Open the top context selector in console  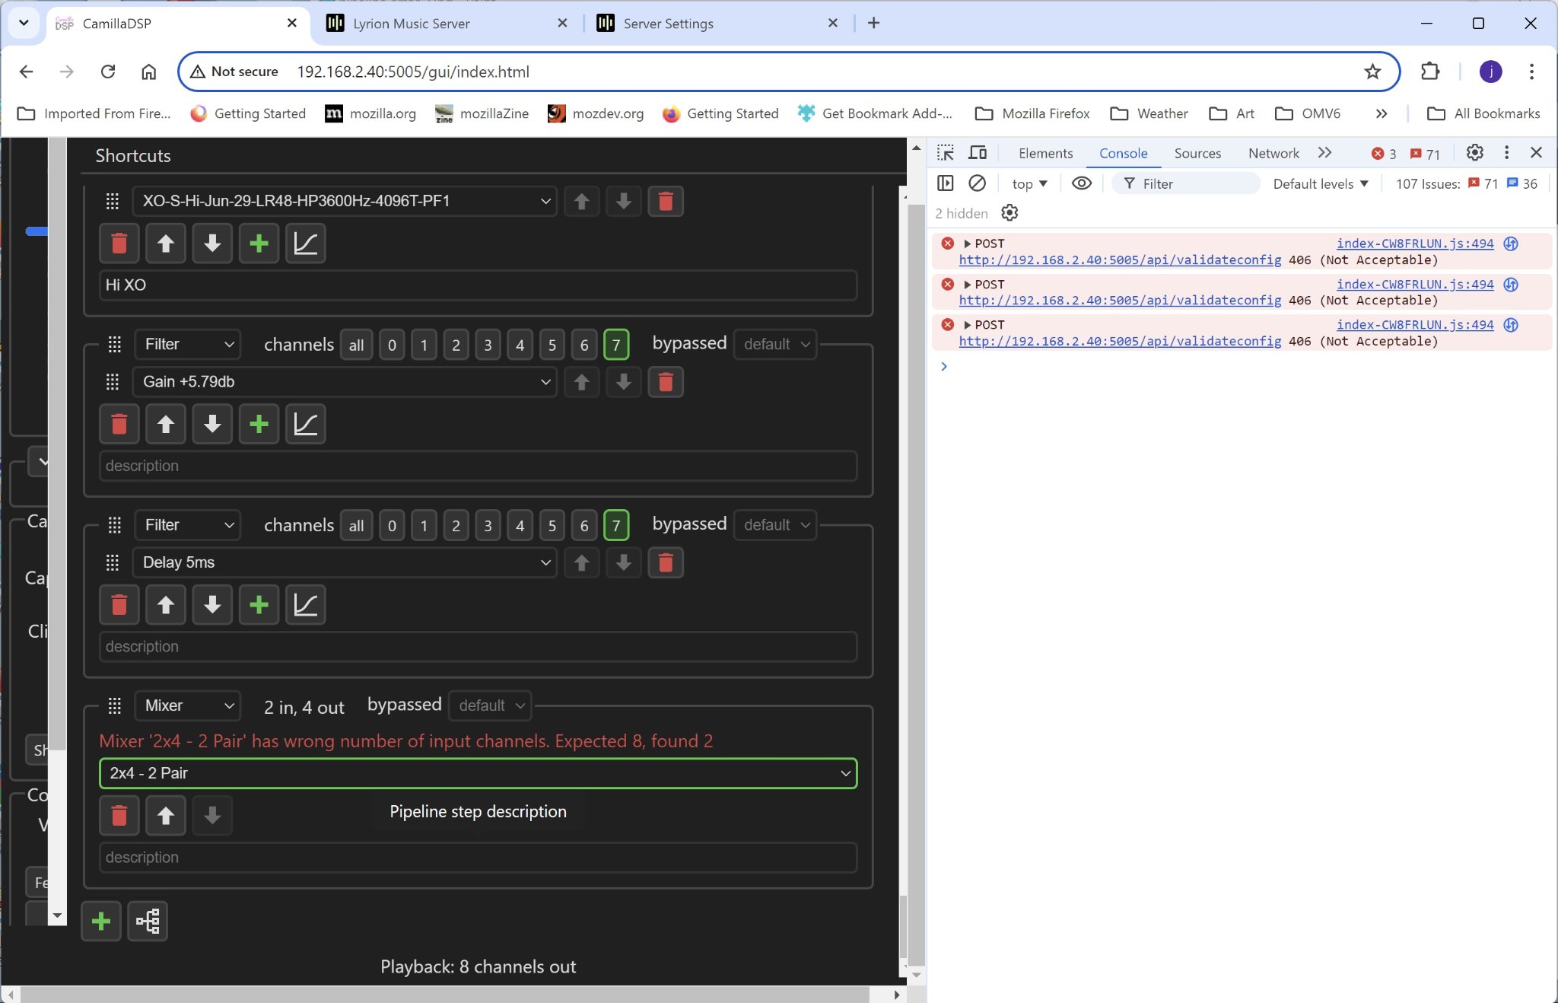click(1029, 183)
